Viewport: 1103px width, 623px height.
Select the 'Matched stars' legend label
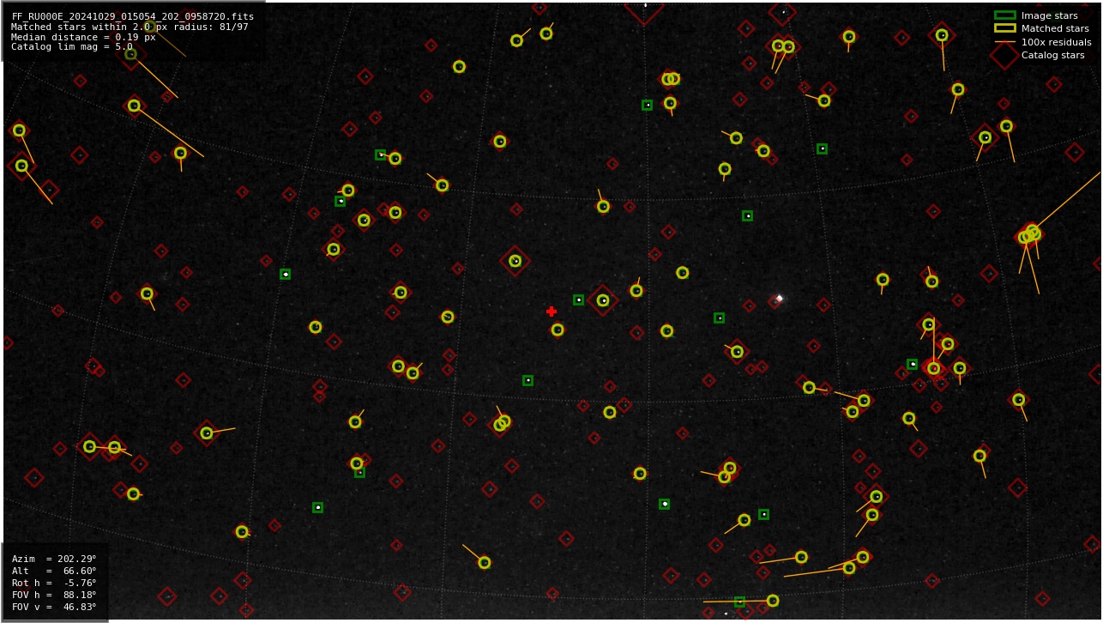(x=1055, y=28)
